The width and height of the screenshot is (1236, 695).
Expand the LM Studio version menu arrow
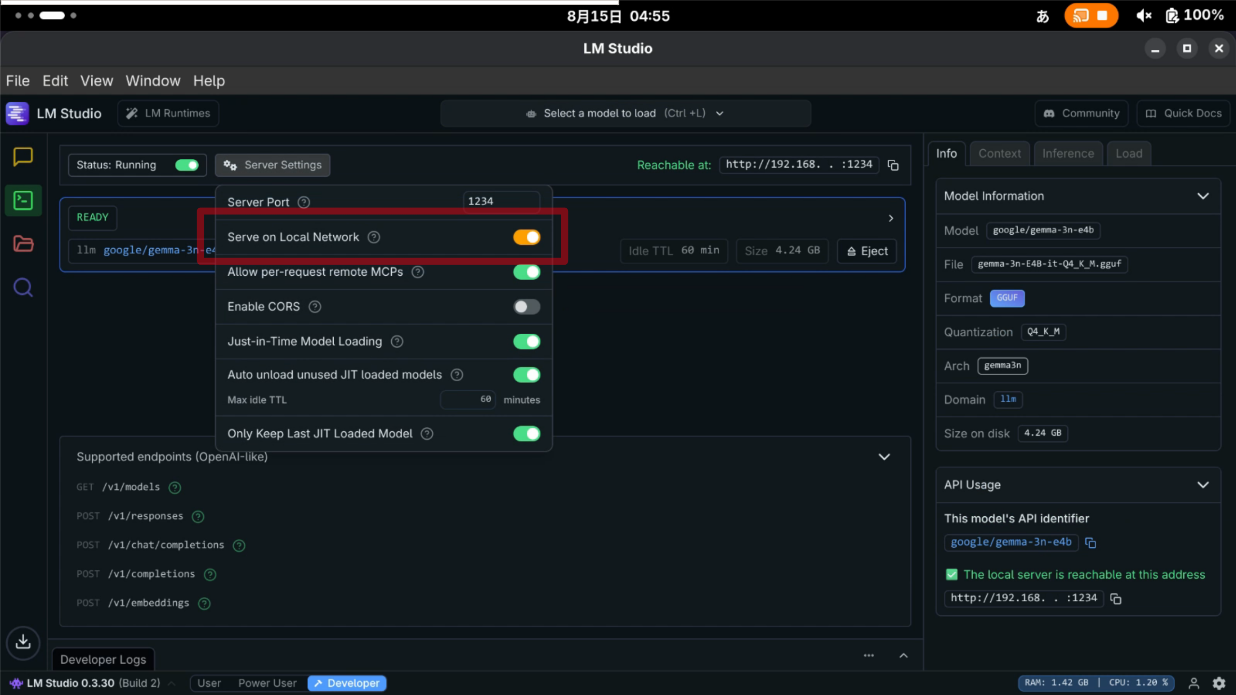[x=171, y=683]
